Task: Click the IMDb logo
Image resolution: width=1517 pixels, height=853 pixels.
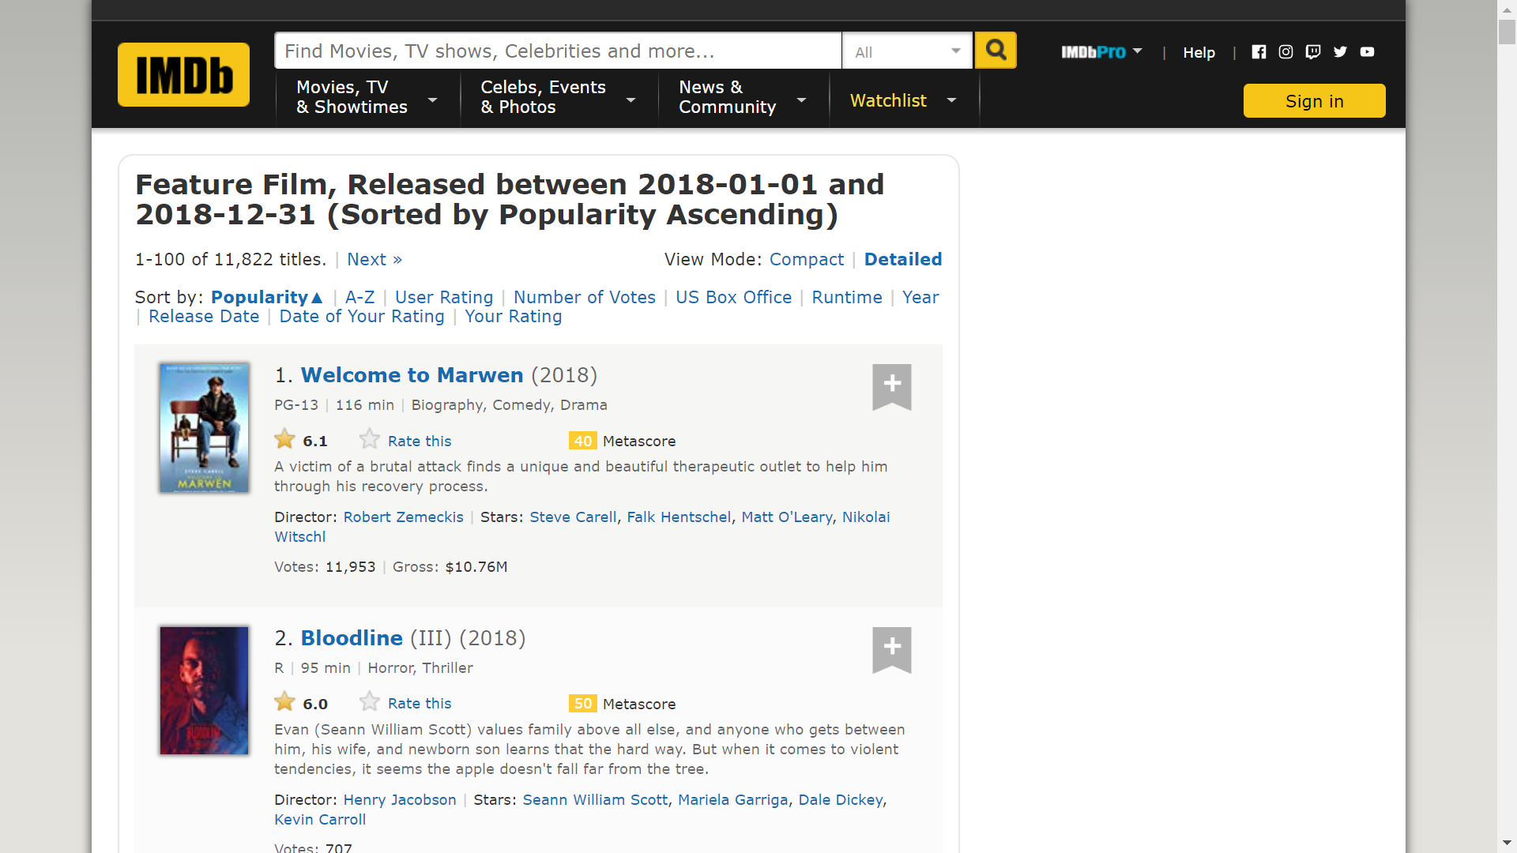Action: coord(183,74)
